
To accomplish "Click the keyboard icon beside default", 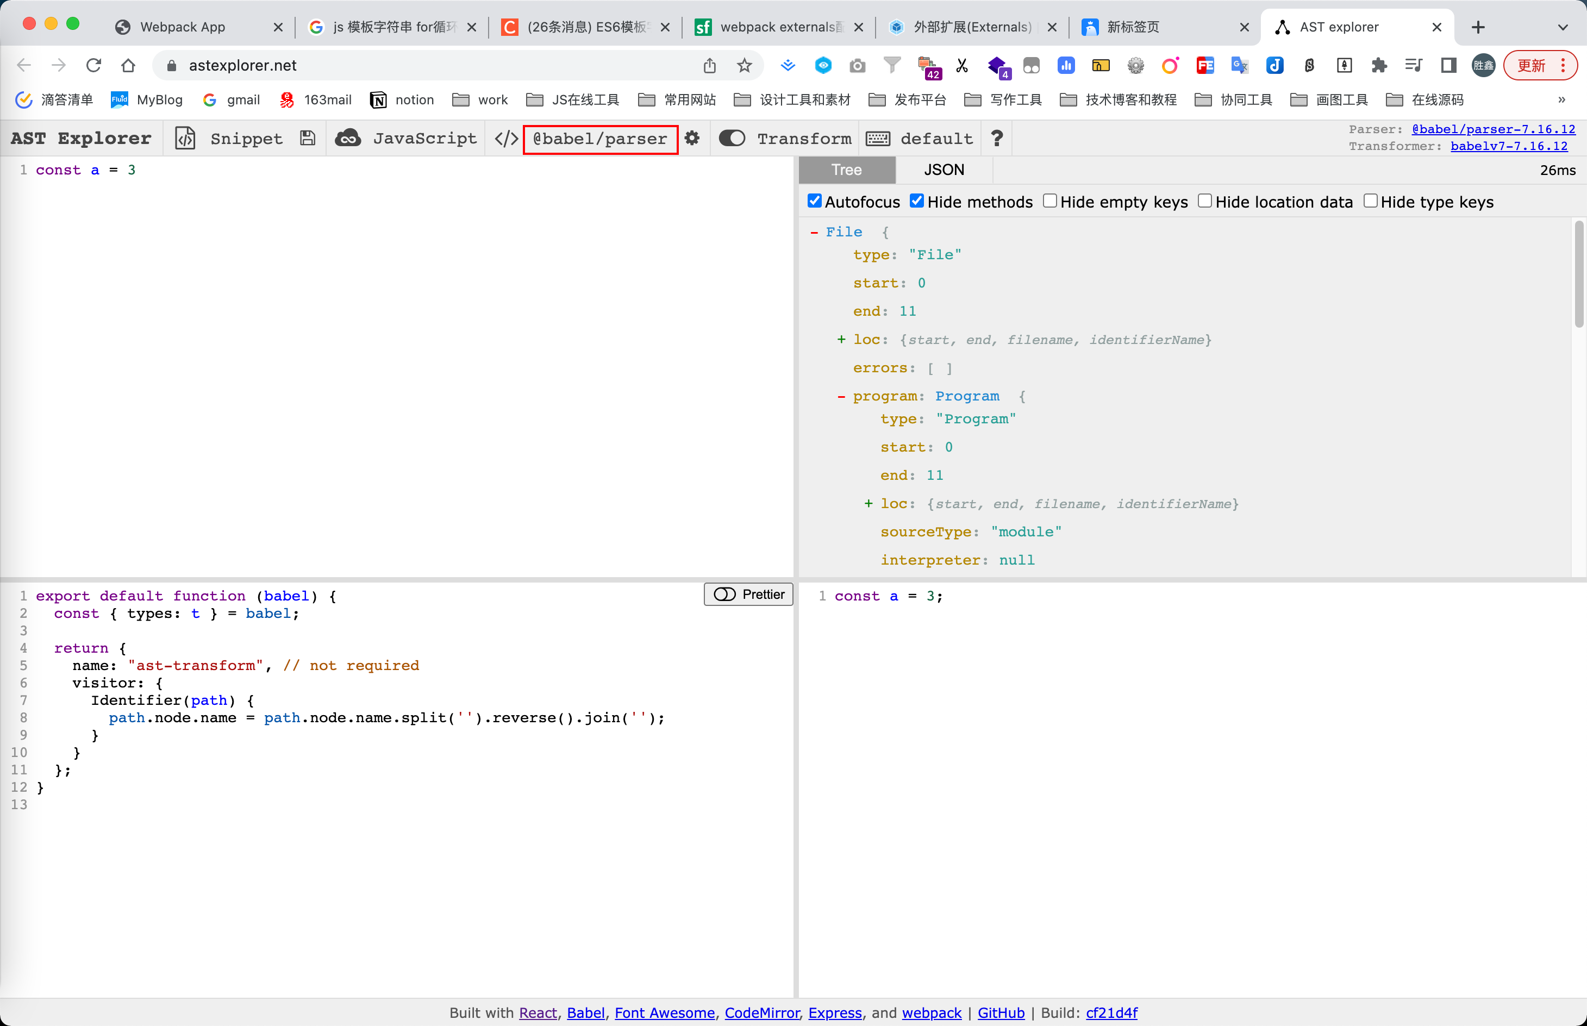I will (877, 139).
